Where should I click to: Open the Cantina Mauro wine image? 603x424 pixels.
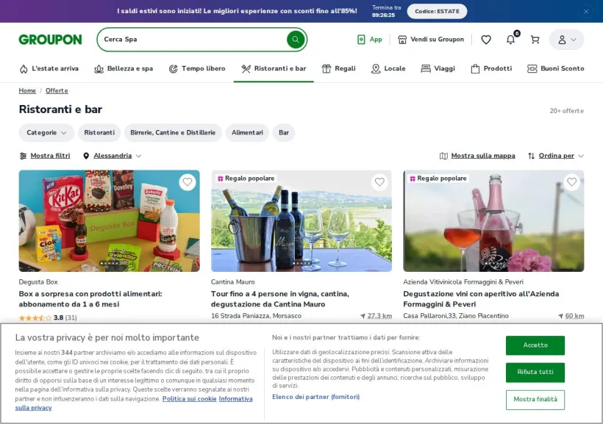[x=301, y=221]
